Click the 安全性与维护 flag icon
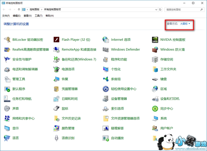The width and height of the screenshot is (207, 151). [7, 59]
